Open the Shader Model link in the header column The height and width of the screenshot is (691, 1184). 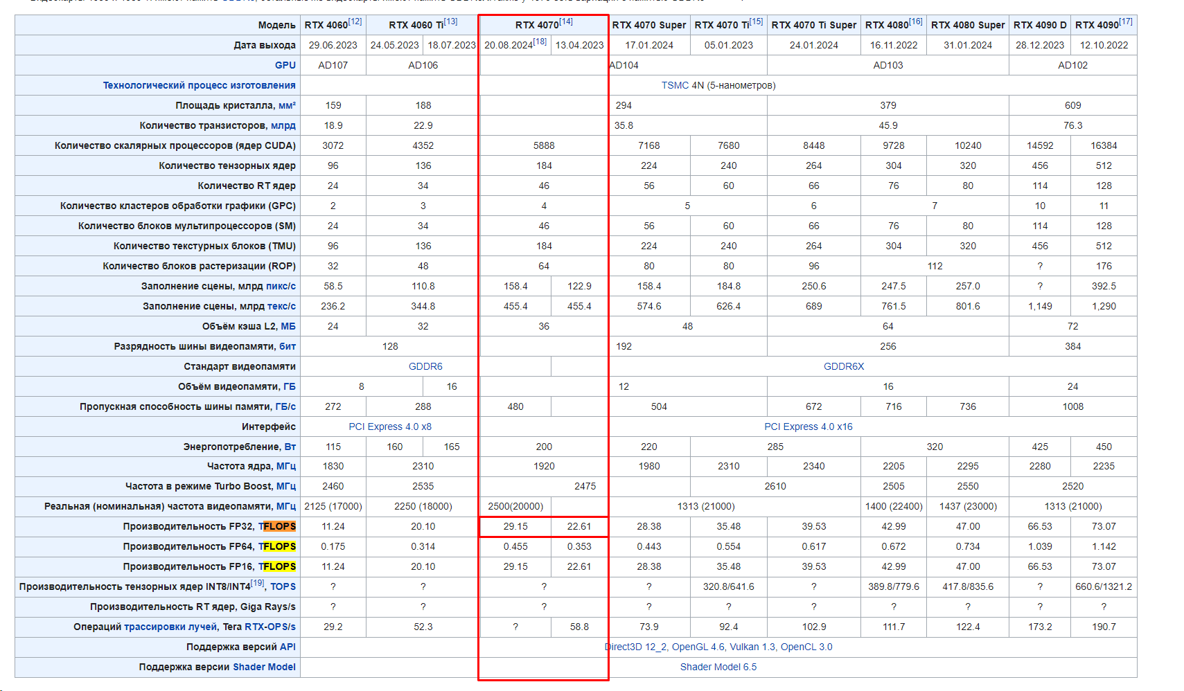(x=264, y=667)
